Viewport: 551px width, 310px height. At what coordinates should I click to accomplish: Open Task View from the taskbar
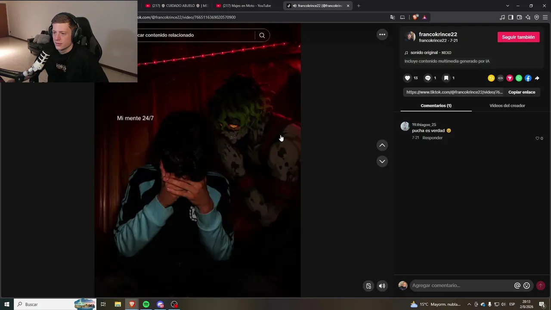coord(103,304)
